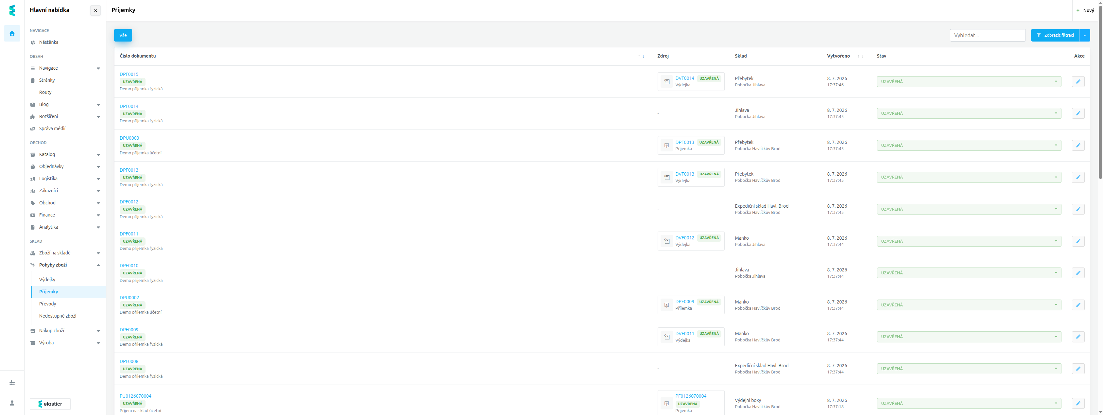
Task: Click the Analytika document icon
Action: (33, 227)
